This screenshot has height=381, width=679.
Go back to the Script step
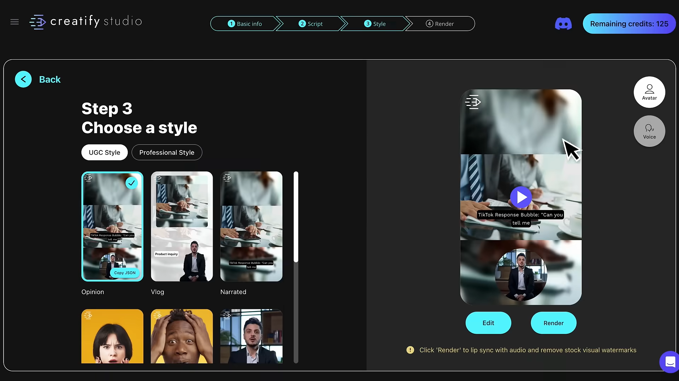pyautogui.click(x=311, y=24)
